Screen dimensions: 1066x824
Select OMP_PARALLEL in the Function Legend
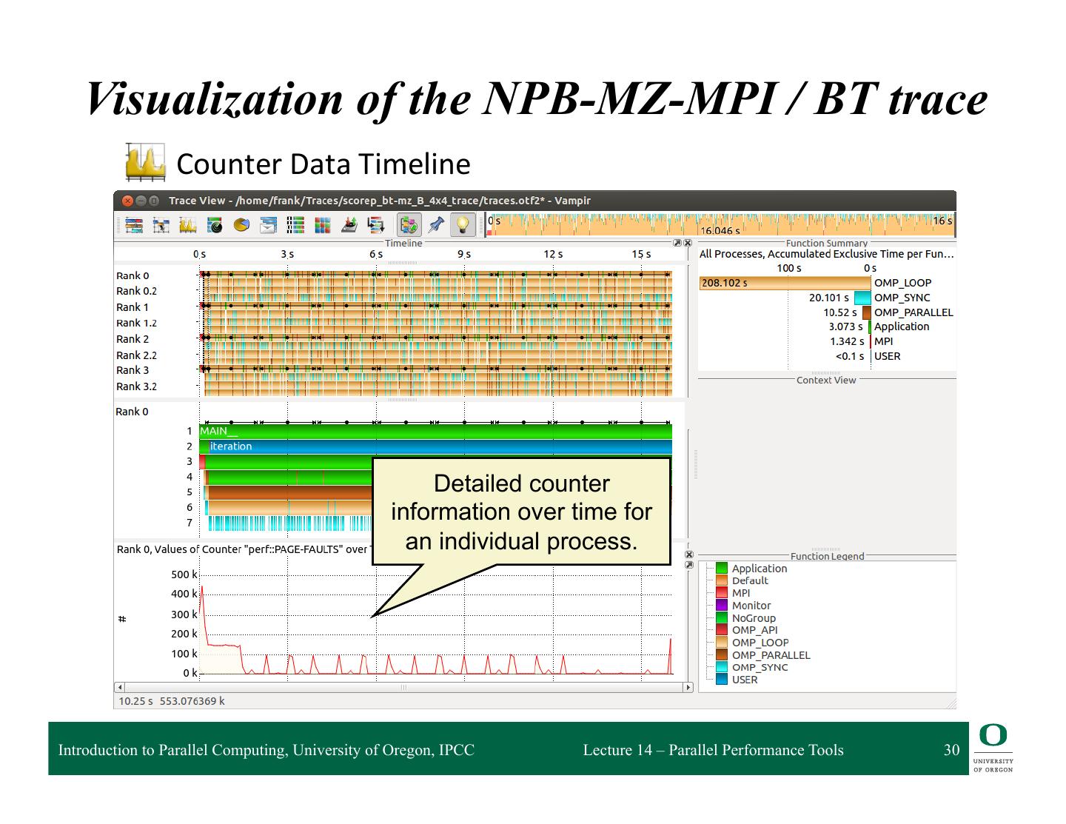click(x=771, y=655)
